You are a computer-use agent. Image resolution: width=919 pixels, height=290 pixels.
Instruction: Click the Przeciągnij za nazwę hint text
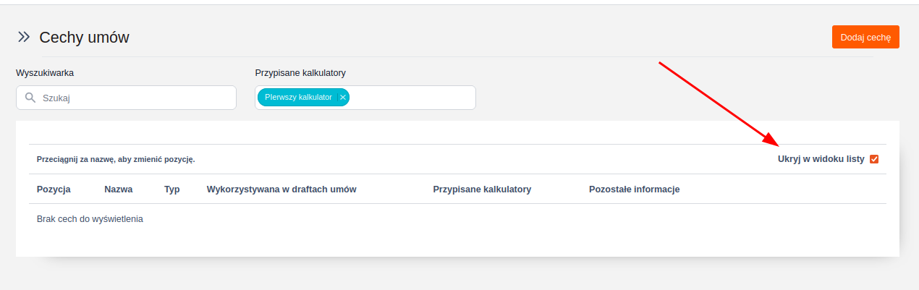(116, 159)
